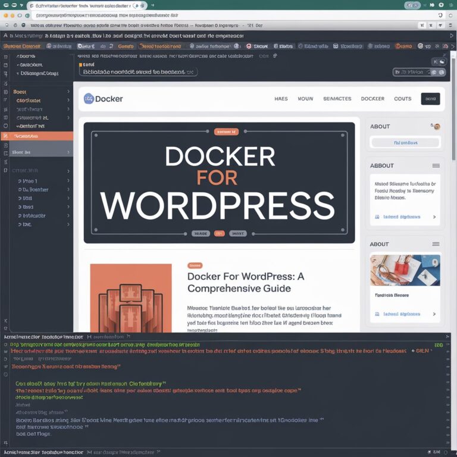Switch to the orange "Gomfo" toolbar tab
Viewport: 457px width, 457px height.
coord(126,46)
